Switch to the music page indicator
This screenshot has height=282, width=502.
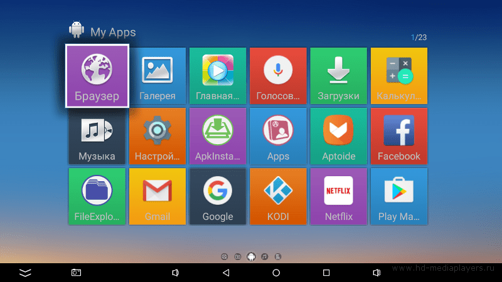(264, 256)
